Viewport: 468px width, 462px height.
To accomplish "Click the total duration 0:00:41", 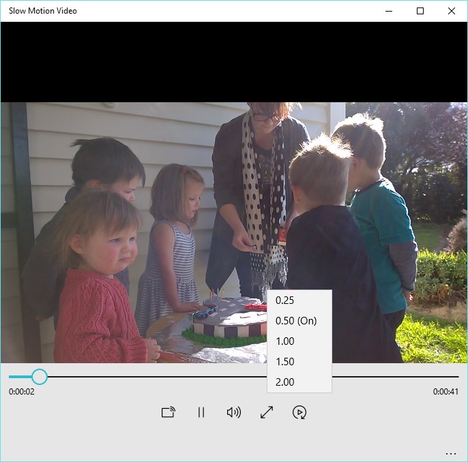I will pyautogui.click(x=445, y=392).
